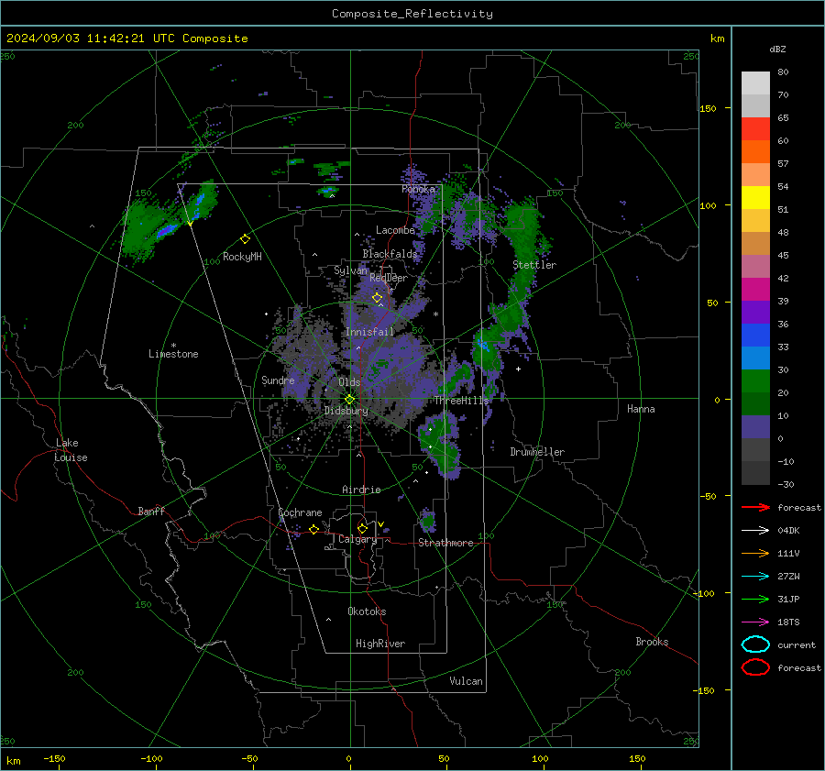The image size is (825, 771).
Task: Click the Strathmore city label
Action: [x=445, y=543]
